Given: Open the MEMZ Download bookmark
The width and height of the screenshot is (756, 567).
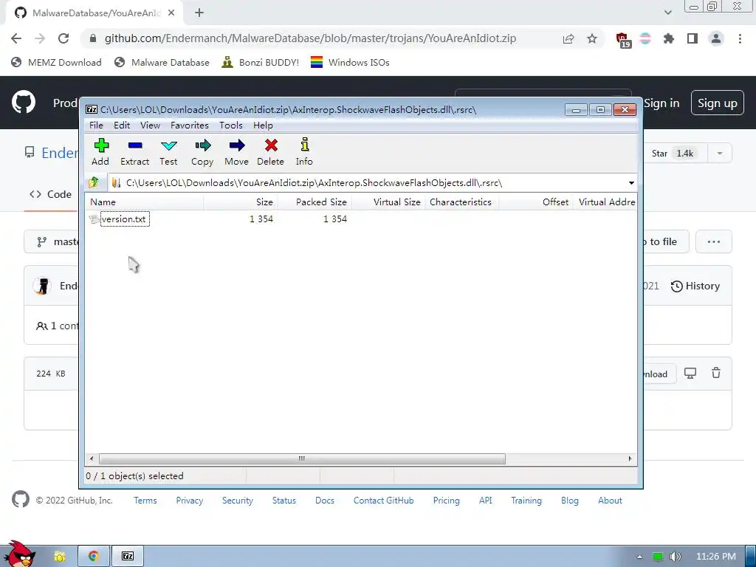Looking at the screenshot, I should click(56, 62).
